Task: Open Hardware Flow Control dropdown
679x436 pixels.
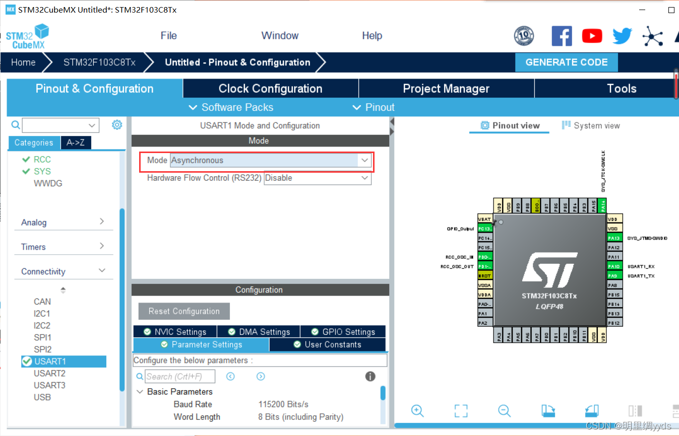Action: pyautogui.click(x=318, y=178)
